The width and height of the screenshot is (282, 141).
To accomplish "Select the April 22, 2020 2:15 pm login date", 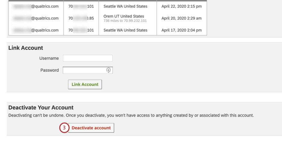I will (181, 6).
